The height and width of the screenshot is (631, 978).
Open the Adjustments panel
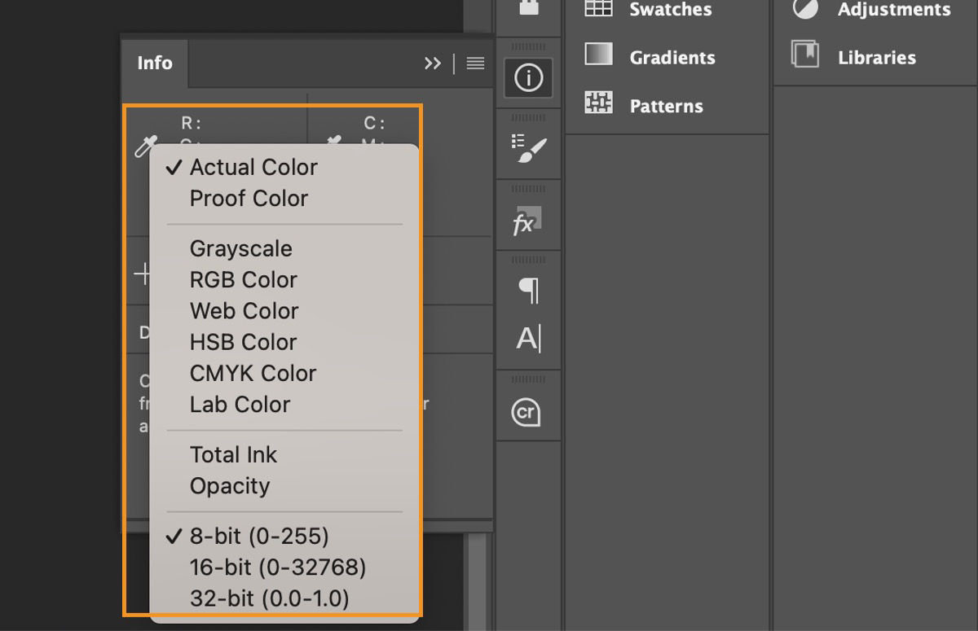click(893, 10)
